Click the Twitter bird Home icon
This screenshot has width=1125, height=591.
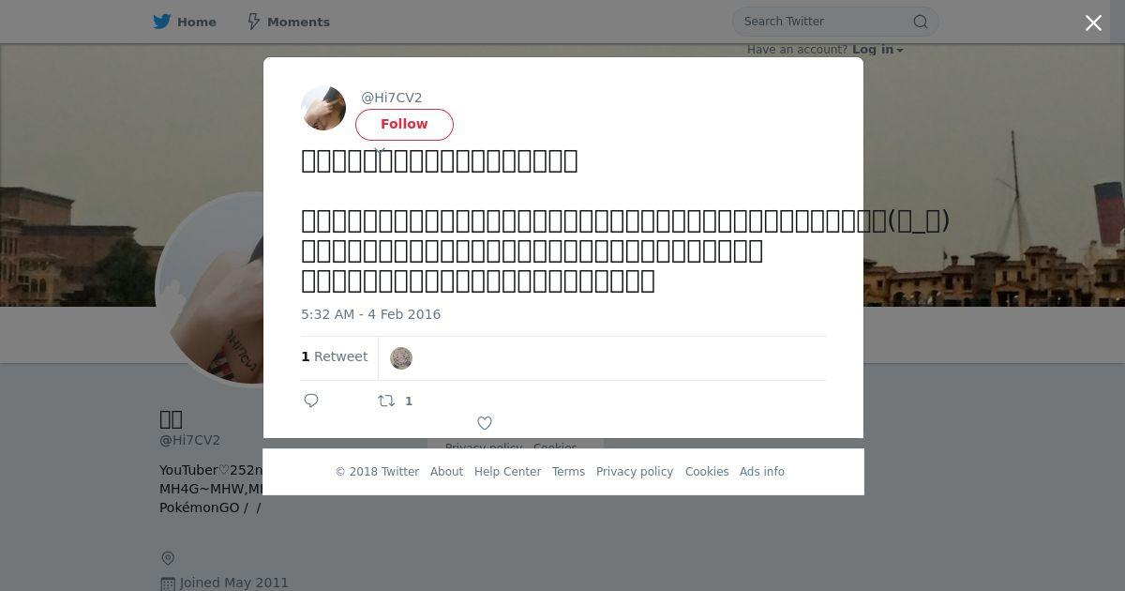point(162,22)
